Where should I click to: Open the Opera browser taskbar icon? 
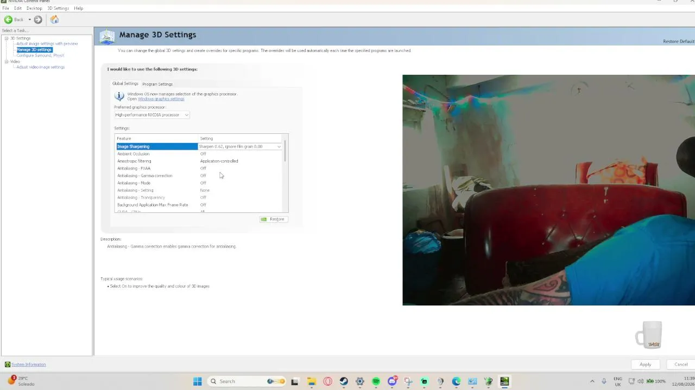point(327,381)
